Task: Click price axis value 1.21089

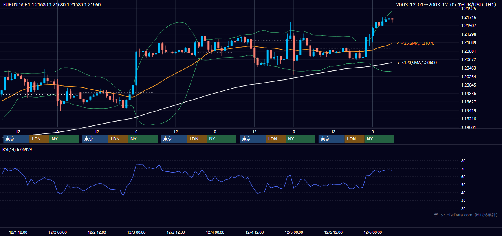Action: click(x=469, y=42)
